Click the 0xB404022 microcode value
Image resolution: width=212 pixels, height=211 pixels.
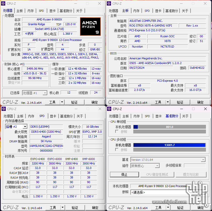pos(197,68)
